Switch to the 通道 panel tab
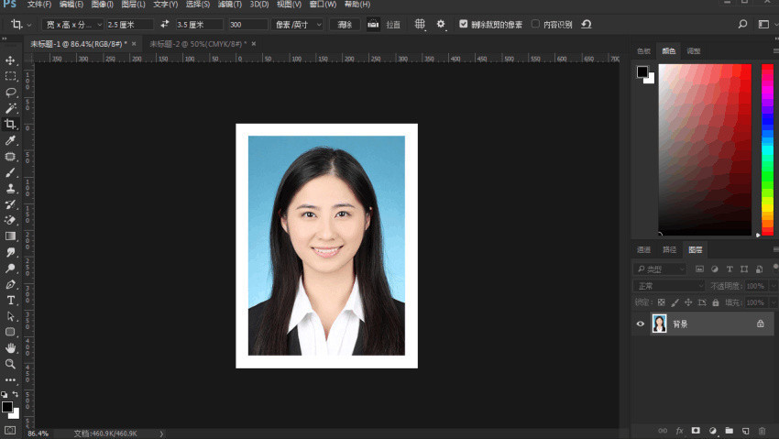 (x=643, y=249)
